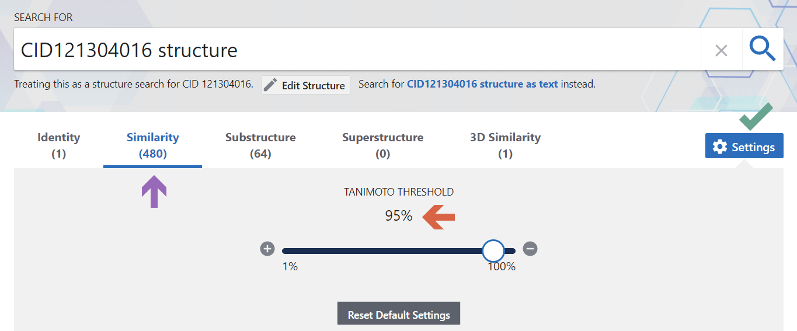This screenshot has width=797, height=331.
Task: Click the plus icon beside the Tanimoto slider
Action: [x=267, y=249]
